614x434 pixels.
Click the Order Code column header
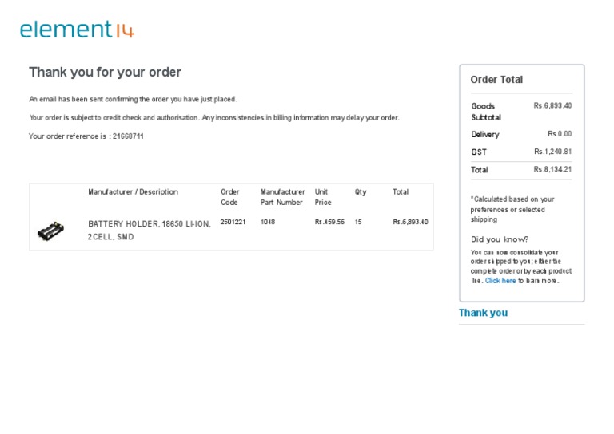[230, 197]
